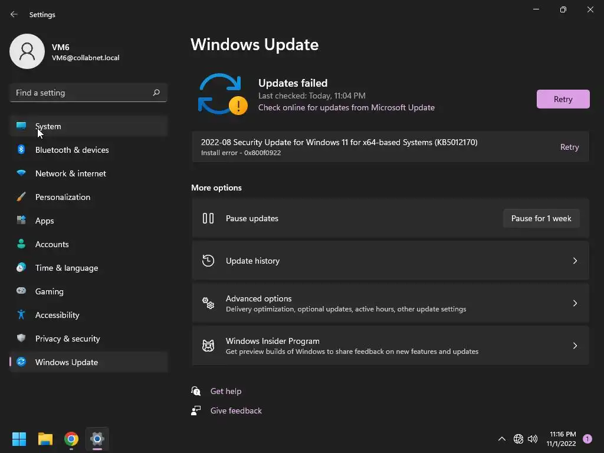
Task: Click the Accessibility figure icon
Action: pyautogui.click(x=21, y=315)
